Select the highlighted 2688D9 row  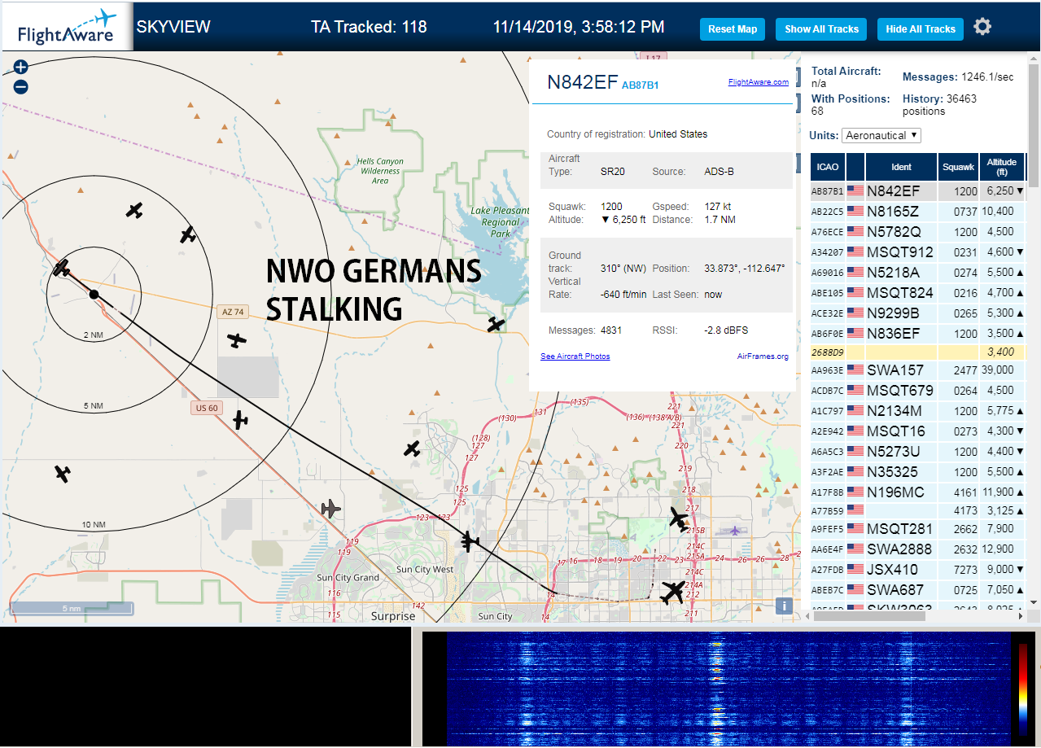pos(917,352)
